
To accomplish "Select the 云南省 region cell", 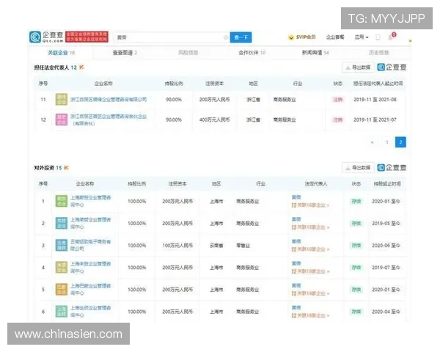I will pos(216,246).
